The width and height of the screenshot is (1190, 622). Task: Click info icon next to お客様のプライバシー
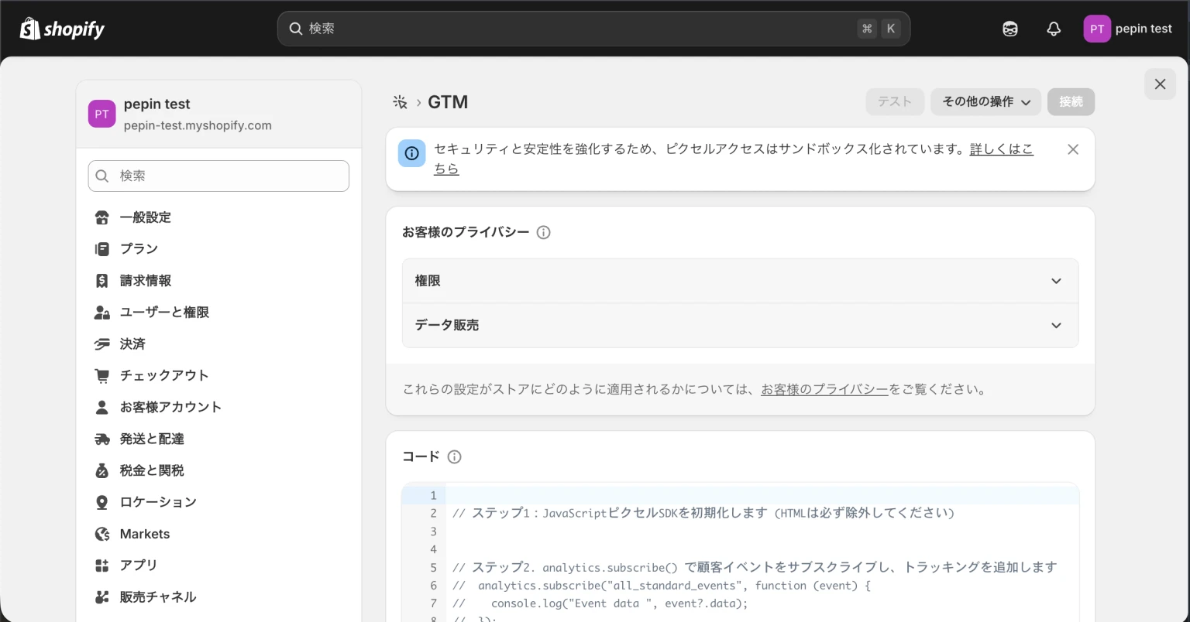[544, 232]
